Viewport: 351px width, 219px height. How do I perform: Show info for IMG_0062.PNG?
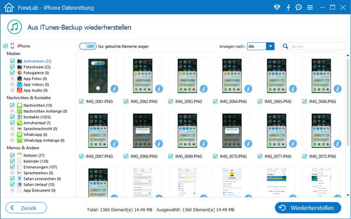click(159, 89)
